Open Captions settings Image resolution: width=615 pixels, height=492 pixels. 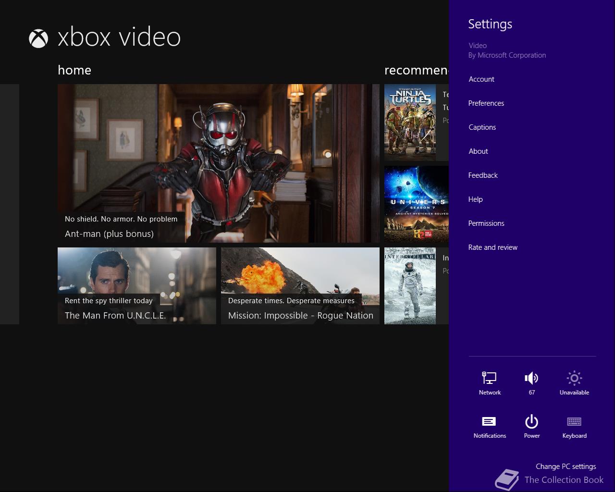click(482, 127)
